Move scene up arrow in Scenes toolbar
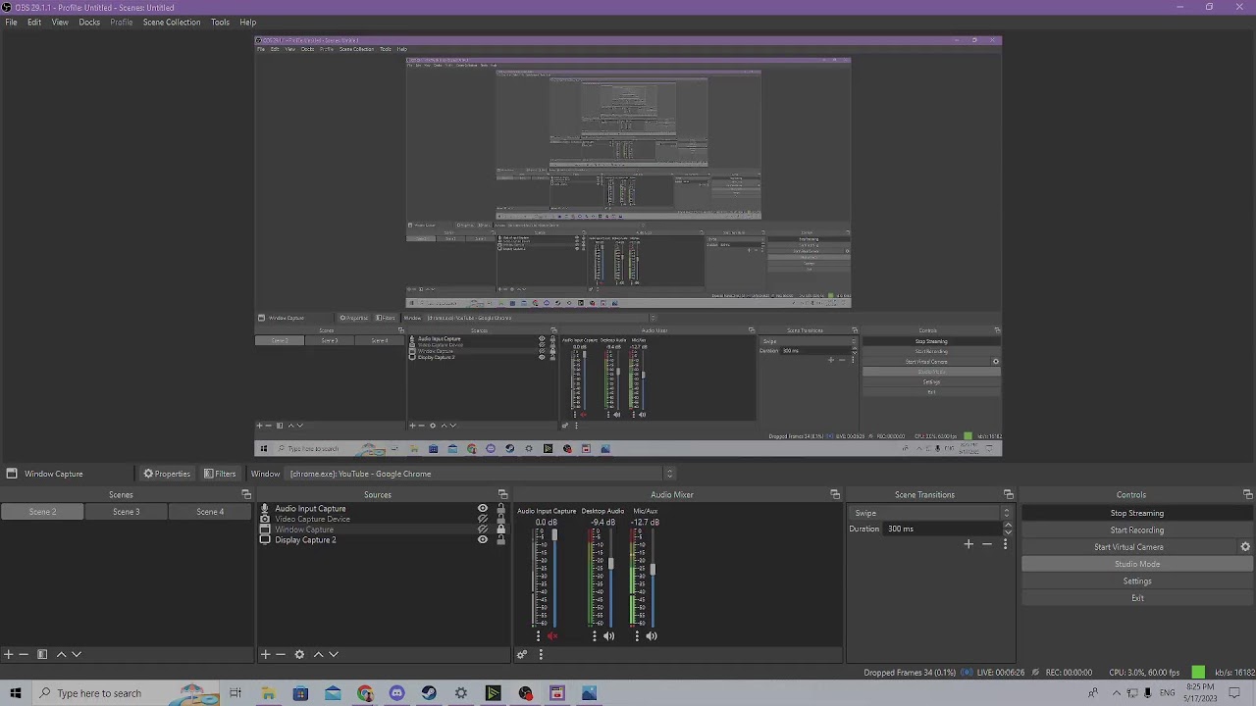The height and width of the screenshot is (706, 1256). tap(61, 654)
